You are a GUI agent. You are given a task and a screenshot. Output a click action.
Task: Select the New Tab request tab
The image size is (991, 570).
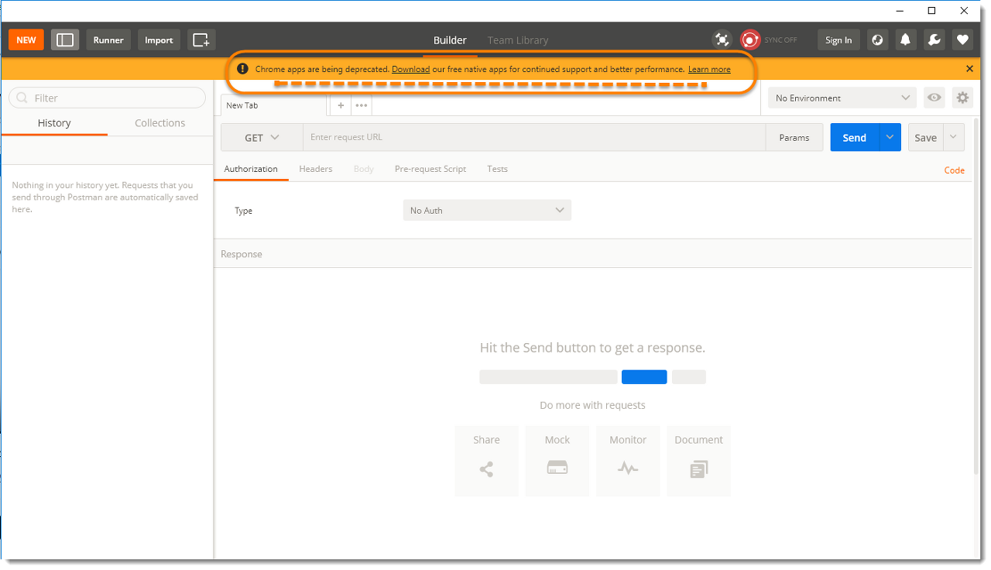coord(274,105)
